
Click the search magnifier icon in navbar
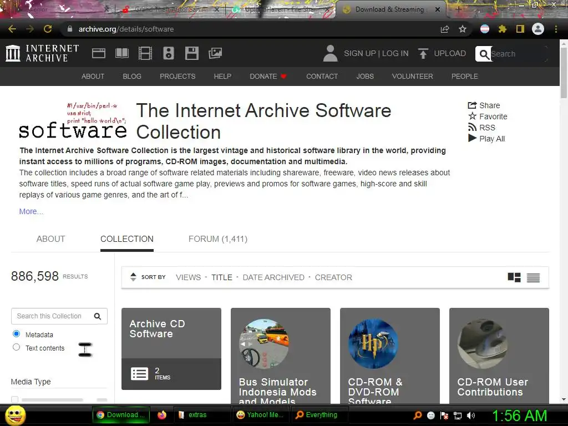tap(484, 54)
